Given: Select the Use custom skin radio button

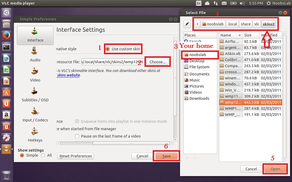Looking at the screenshot, I should tap(107, 49).
